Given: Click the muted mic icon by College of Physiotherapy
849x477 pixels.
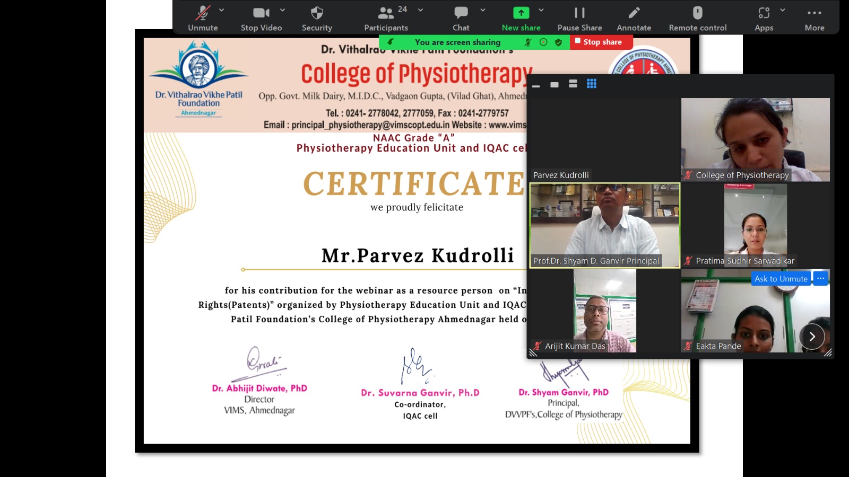Looking at the screenshot, I should (688, 175).
